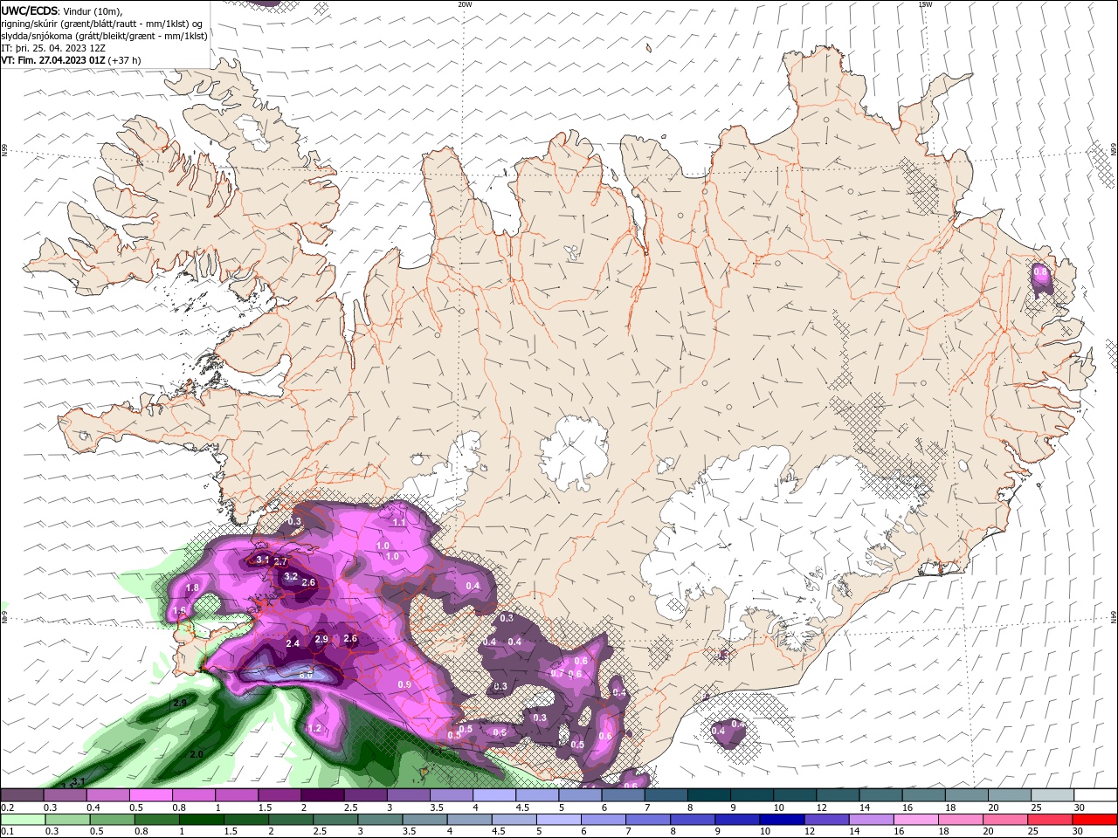The image size is (1118, 838).
Task: Click the UWC/ECDS title text
Action: (x=30, y=10)
